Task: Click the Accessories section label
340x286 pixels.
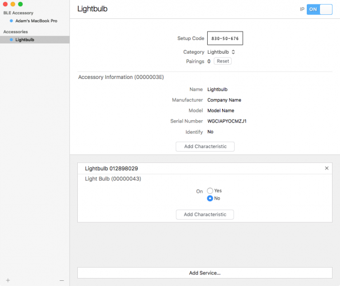Action: pos(15,31)
